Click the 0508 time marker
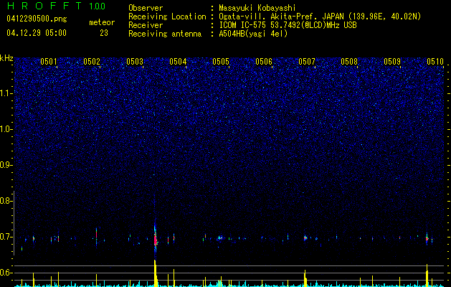This screenshot has height=287, width=451. point(349,61)
